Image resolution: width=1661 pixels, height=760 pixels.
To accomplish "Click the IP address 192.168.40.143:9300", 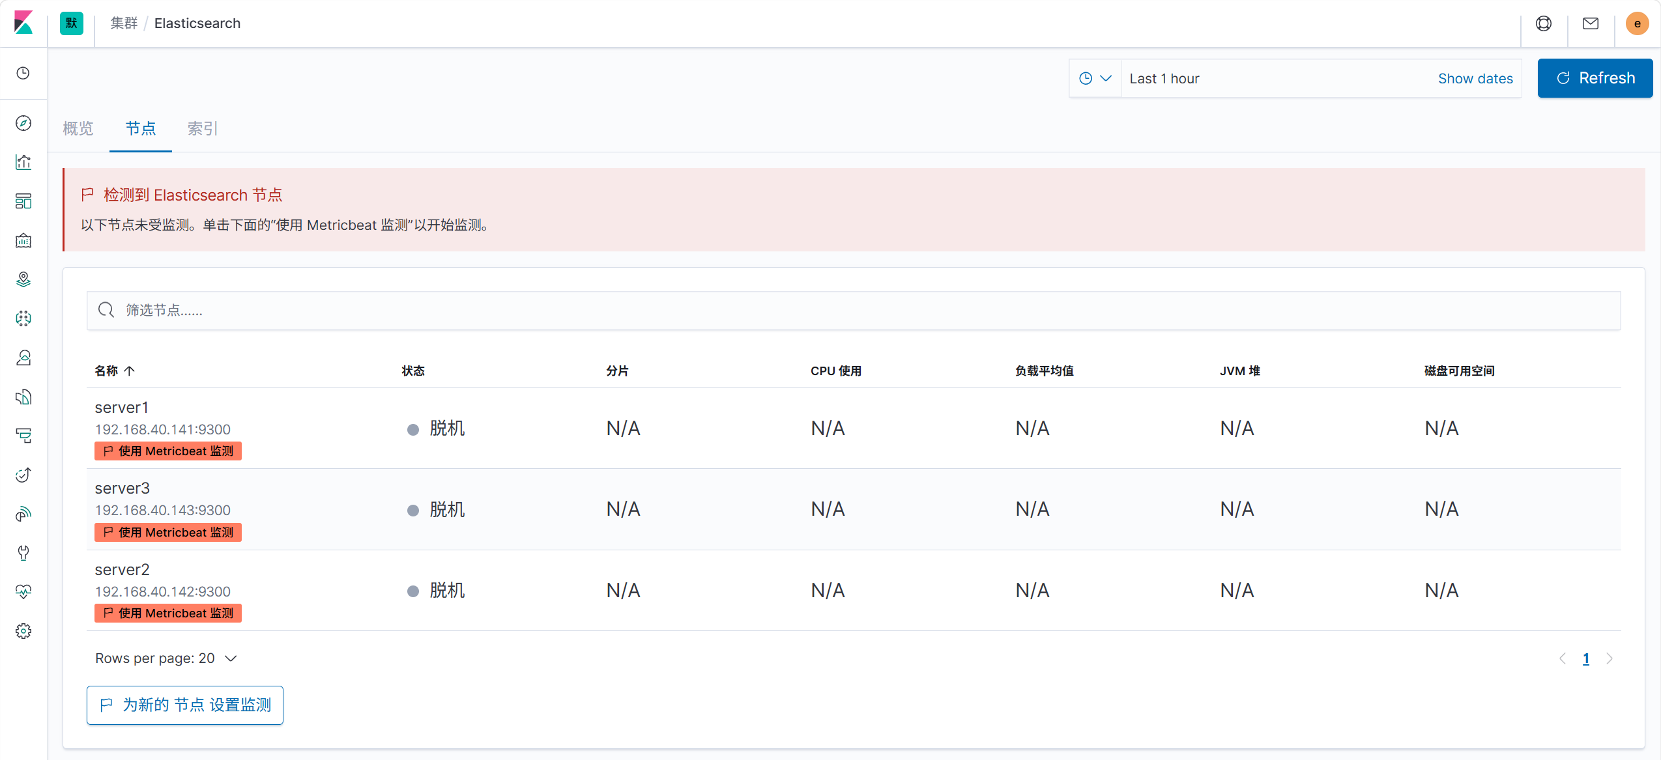I will coord(163,511).
